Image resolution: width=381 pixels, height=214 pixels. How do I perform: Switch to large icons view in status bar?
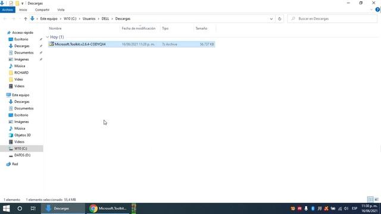[376, 200]
